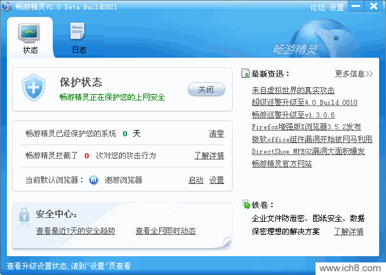This screenshot has width=386, height=275.
Task: Open the 论坛 forum link
Action: point(318,8)
